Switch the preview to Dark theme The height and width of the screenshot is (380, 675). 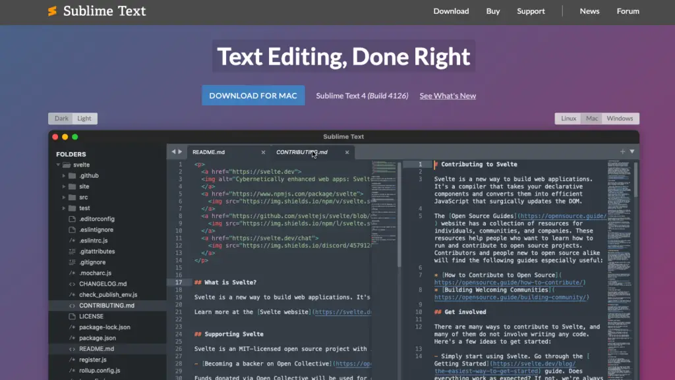click(x=61, y=118)
